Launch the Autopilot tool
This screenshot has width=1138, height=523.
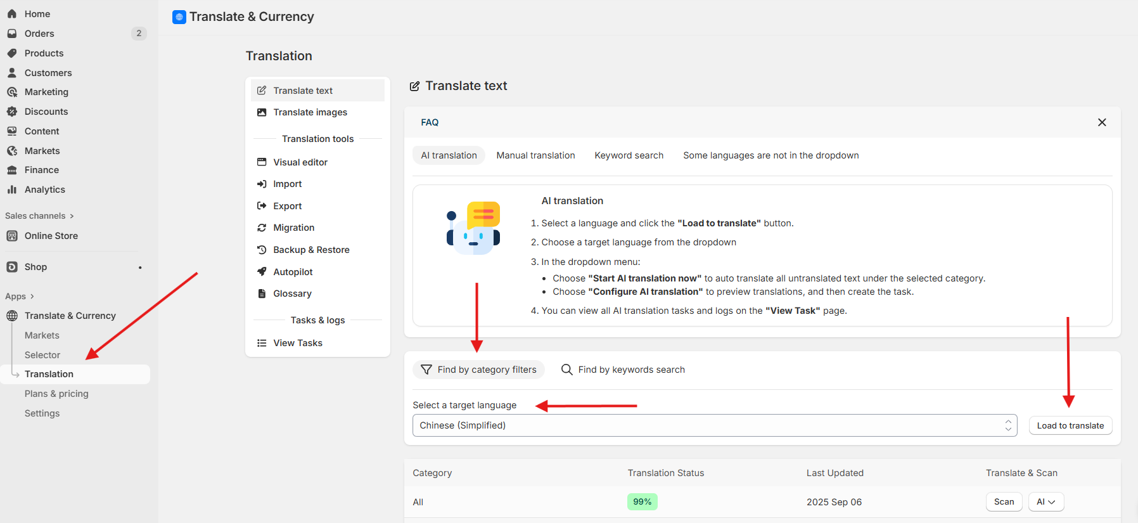click(x=293, y=272)
